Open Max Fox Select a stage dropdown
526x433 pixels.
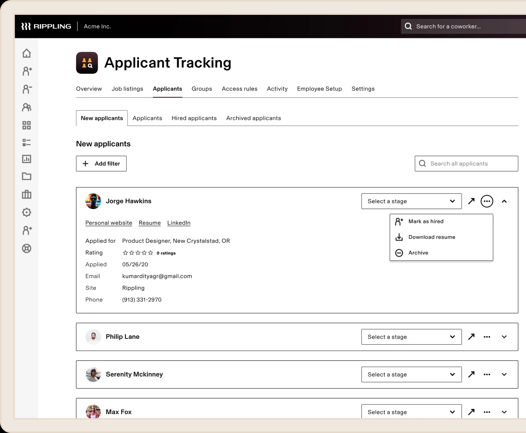(x=412, y=411)
